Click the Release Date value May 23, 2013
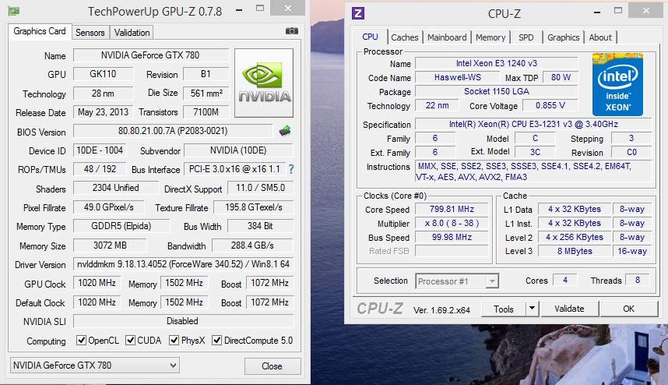 103,112
